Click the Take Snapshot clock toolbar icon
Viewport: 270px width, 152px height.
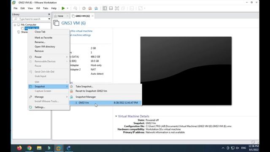click(x=84, y=8)
